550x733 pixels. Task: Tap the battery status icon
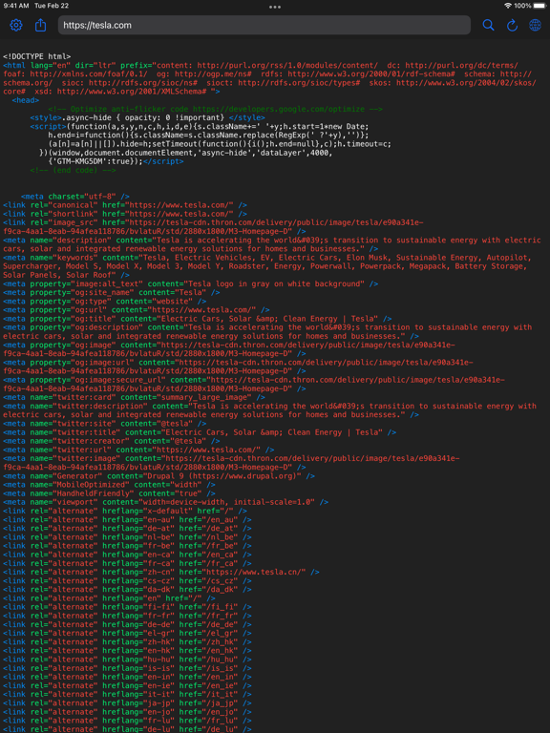pos(539,6)
